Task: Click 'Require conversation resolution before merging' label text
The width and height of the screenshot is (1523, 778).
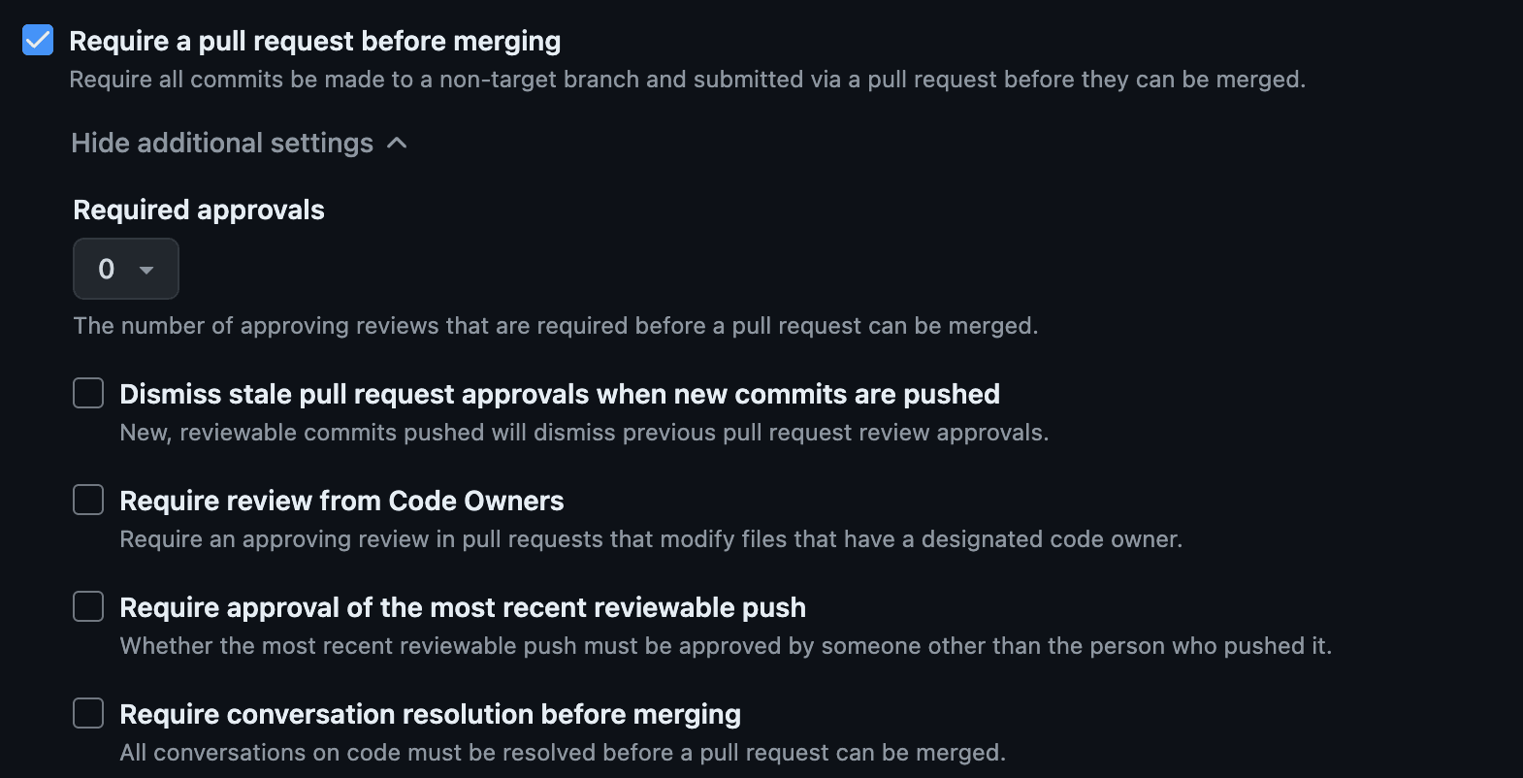Action: tap(430, 714)
